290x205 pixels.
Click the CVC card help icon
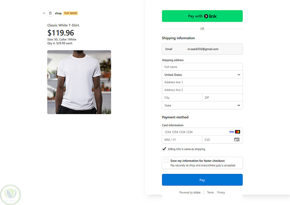click(x=237, y=140)
